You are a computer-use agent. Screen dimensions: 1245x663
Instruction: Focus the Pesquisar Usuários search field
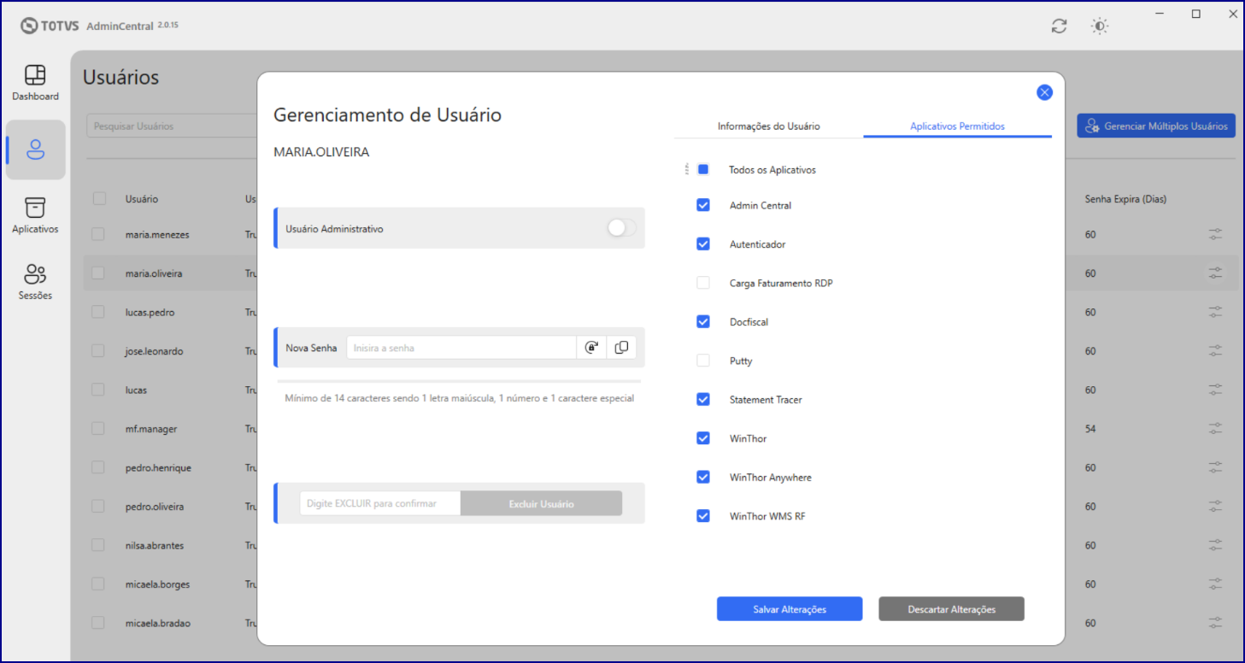point(173,126)
